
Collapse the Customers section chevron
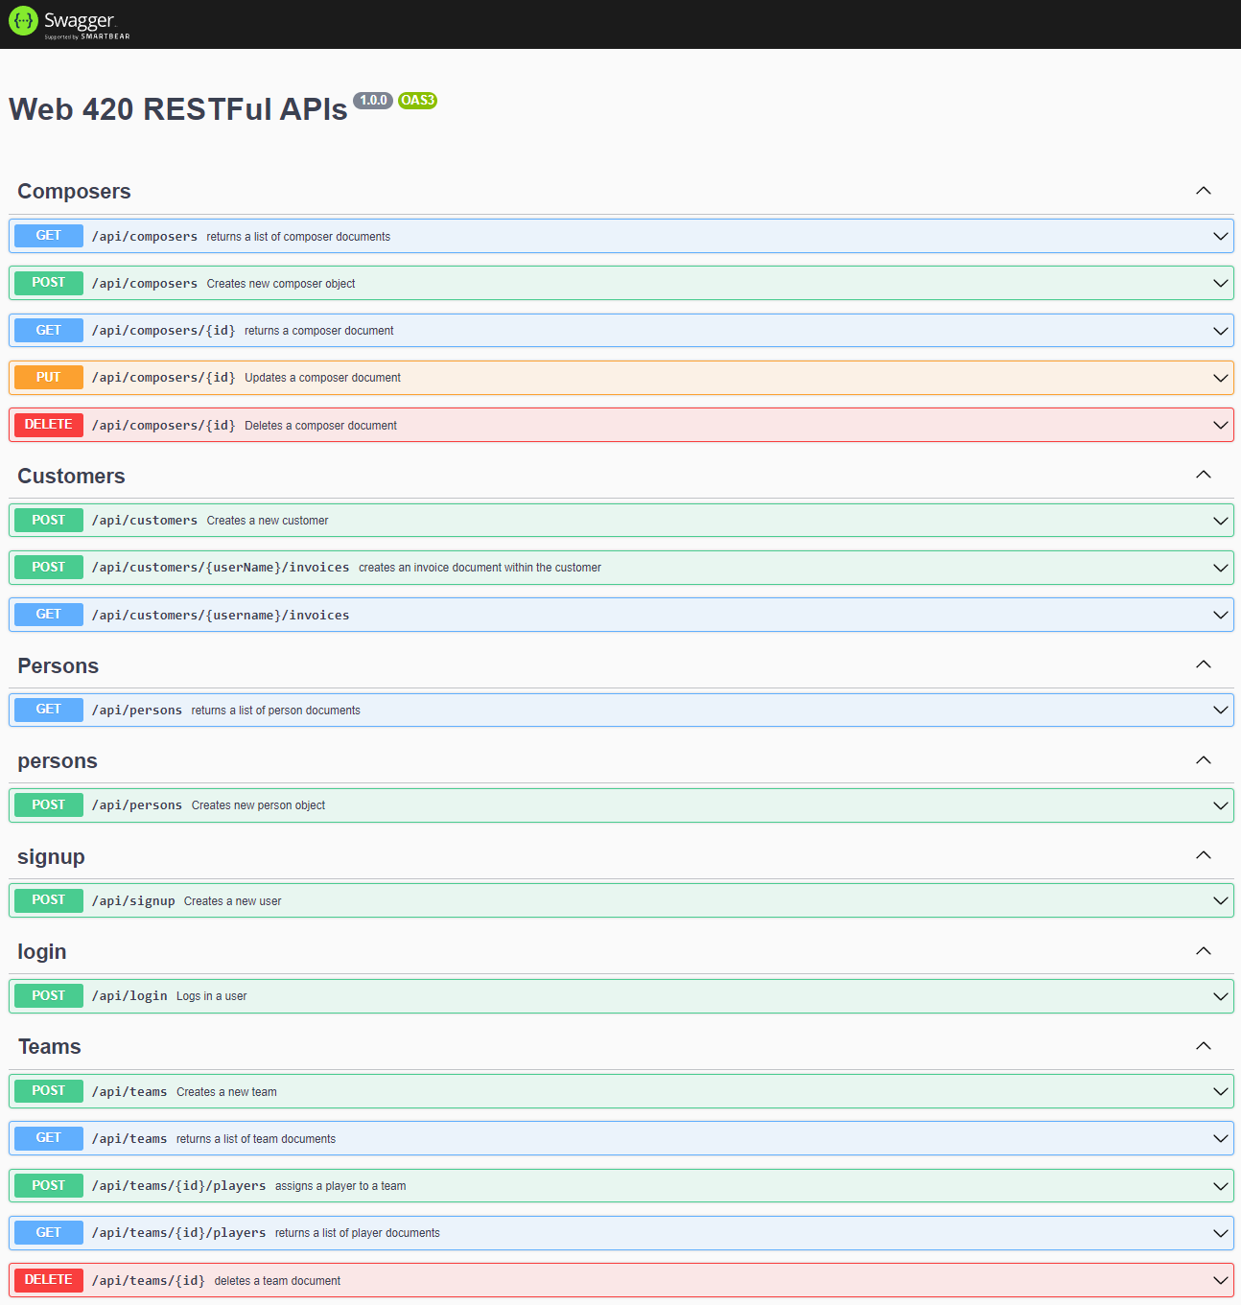pos(1203,476)
